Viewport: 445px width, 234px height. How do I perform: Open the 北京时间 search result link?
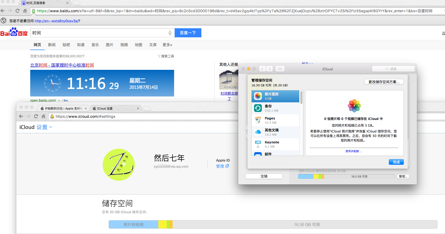[62, 65]
